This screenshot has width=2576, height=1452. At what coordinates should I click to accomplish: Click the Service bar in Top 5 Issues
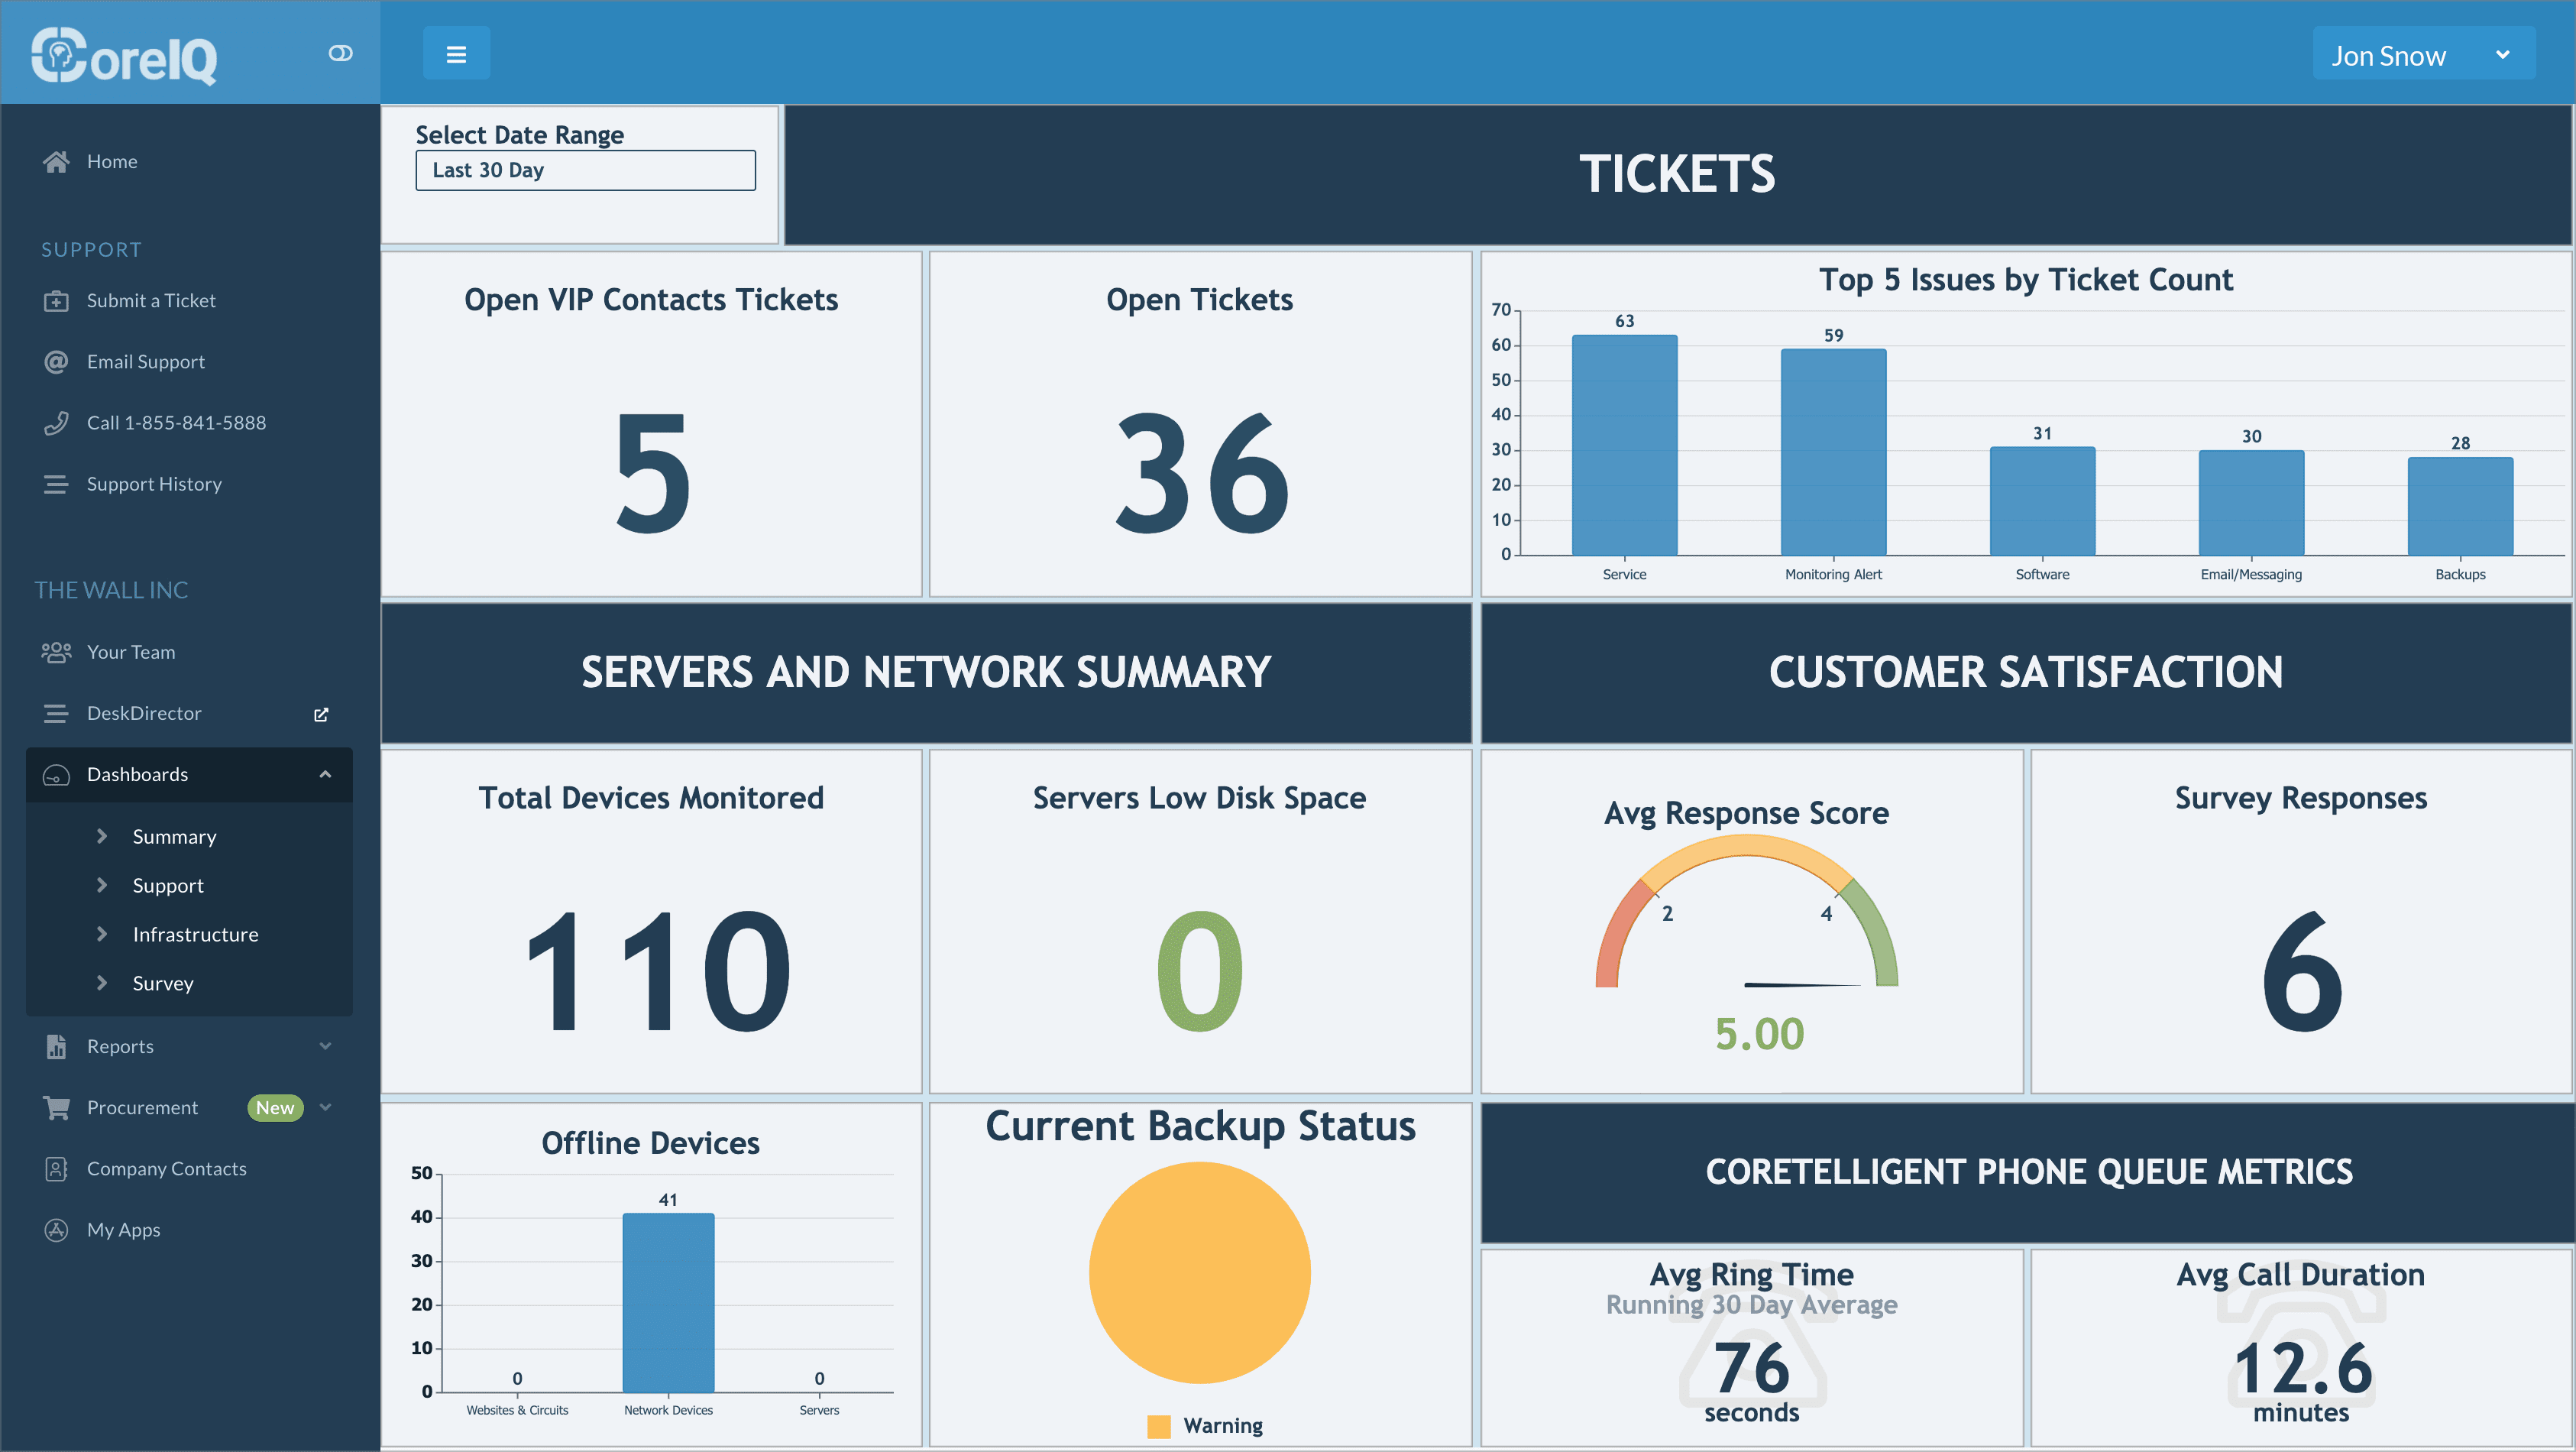point(1624,446)
